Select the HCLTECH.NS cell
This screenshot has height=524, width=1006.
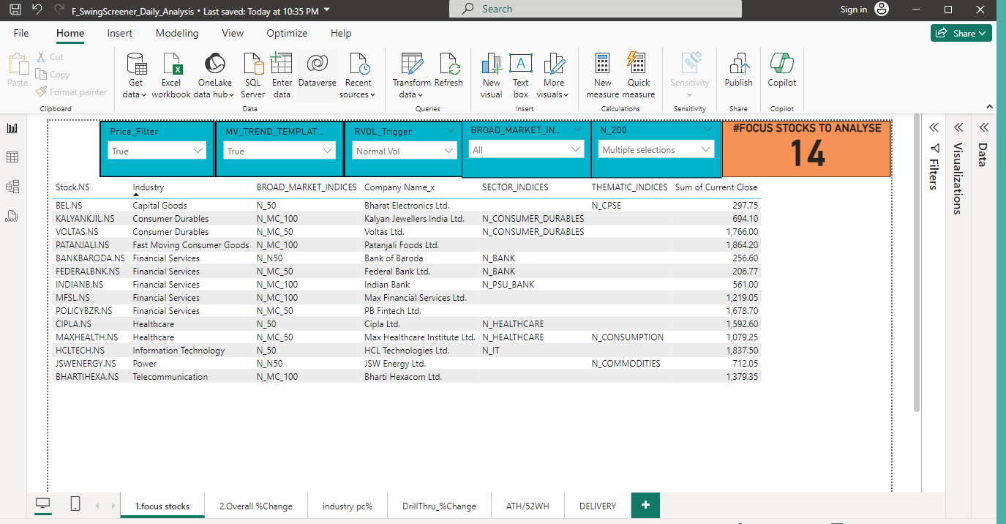pyautogui.click(x=80, y=351)
